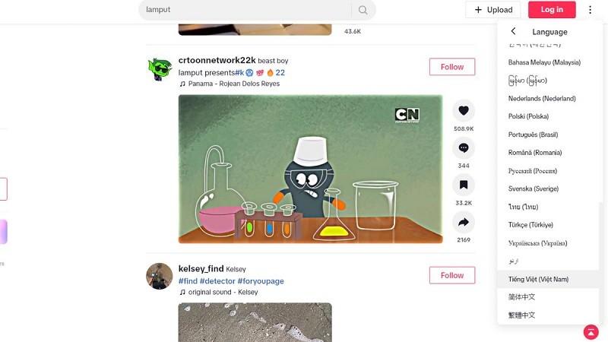Switch language to Türkçe (Türkiye)
The image size is (608, 342).
point(530,225)
